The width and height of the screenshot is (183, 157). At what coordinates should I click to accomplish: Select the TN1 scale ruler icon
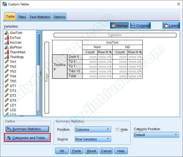7,62
